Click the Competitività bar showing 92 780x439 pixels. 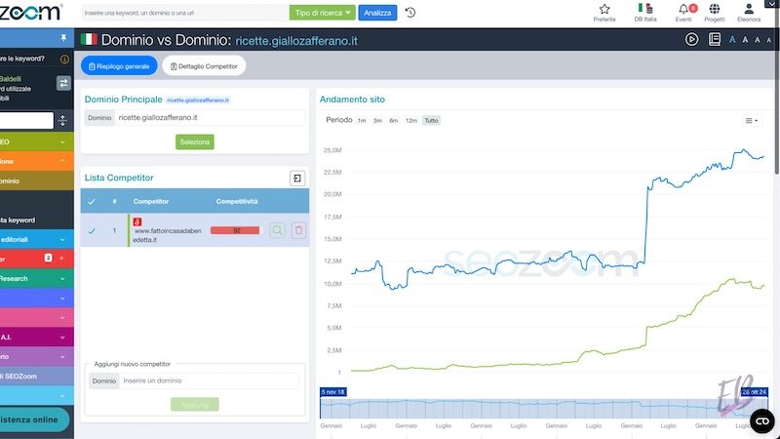pyautogui.click(x=235, y=230)
